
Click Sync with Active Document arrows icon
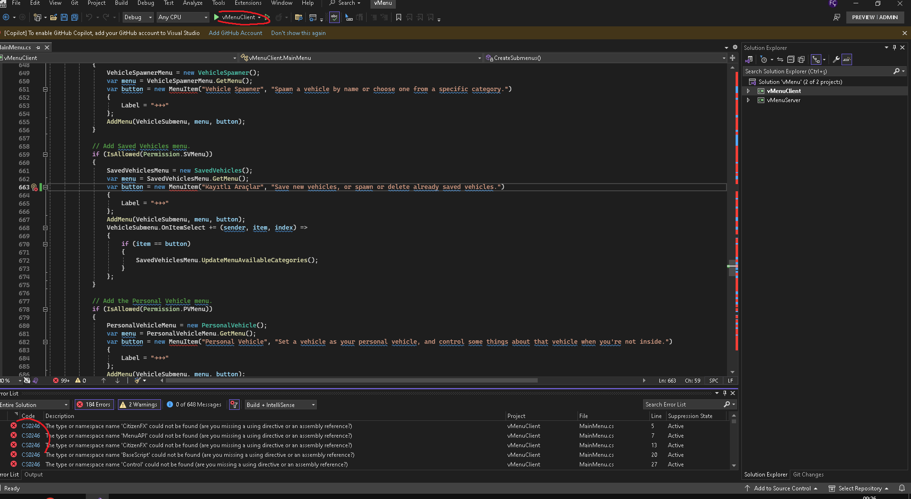pos(780,59)
